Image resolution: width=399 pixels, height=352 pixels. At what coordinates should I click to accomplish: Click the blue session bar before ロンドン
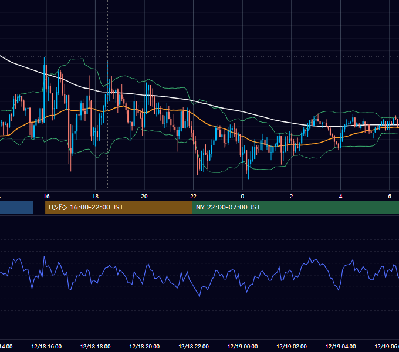click(x=16, y=207)
